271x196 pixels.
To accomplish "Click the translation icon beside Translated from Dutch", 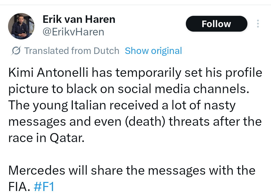I will [x=16, y=51].
